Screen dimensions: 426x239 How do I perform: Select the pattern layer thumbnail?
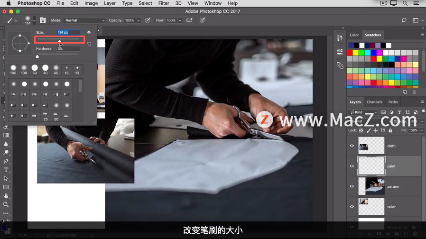371,186
